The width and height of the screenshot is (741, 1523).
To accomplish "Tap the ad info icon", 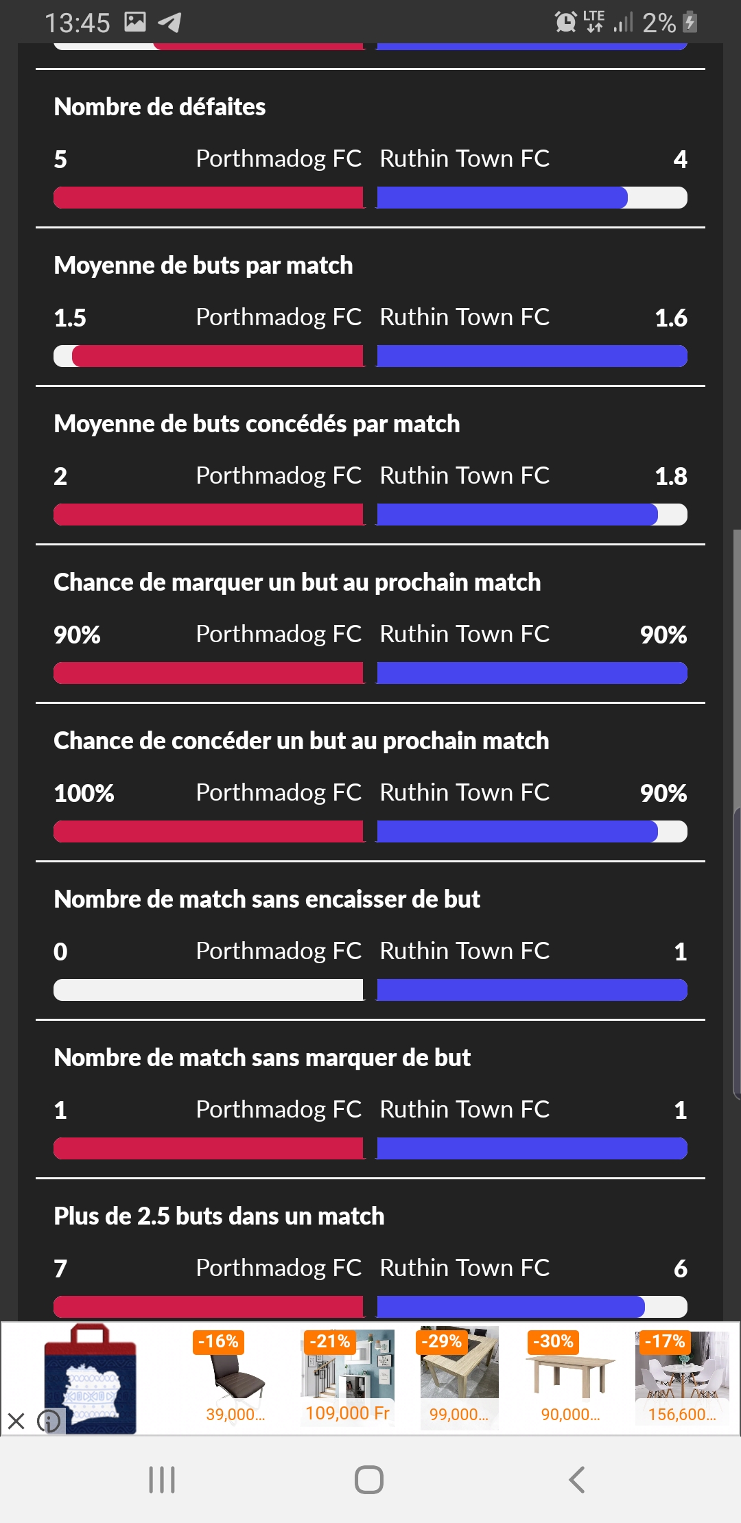I will tap(48, 1421).
